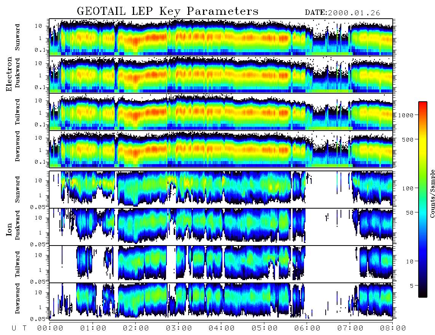Click the '1000' color bar tick label
The height and width of the screenshot is (335, 435).
(x=406, y=115)
